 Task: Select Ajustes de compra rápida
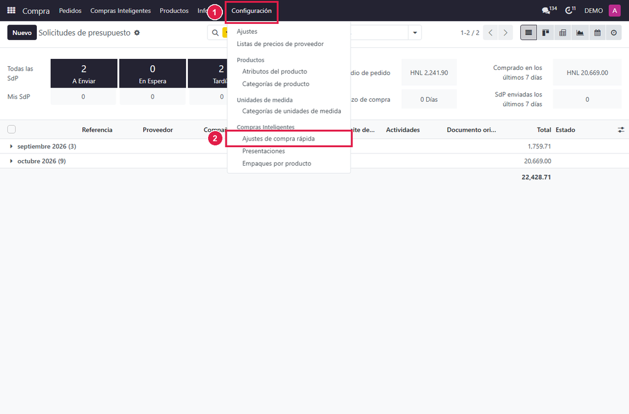[x=278, y=139]
